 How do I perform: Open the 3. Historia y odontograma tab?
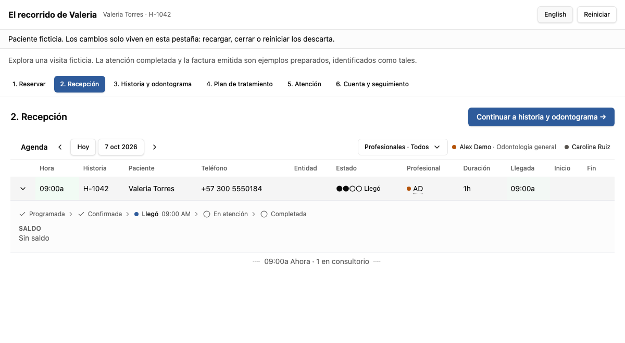[153, 84]
